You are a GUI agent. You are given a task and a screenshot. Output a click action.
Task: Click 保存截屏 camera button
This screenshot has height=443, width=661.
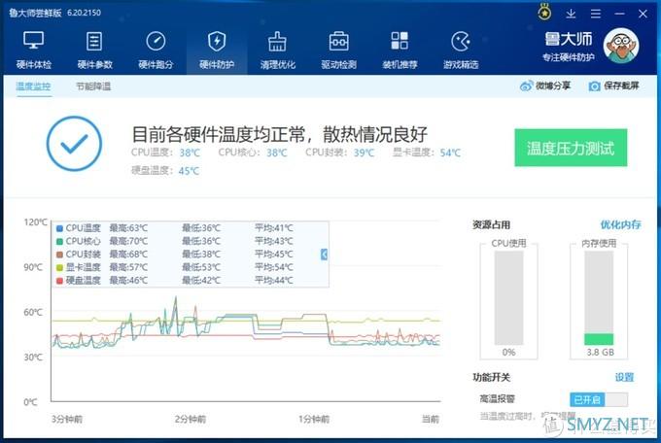[x=613, y=86]
